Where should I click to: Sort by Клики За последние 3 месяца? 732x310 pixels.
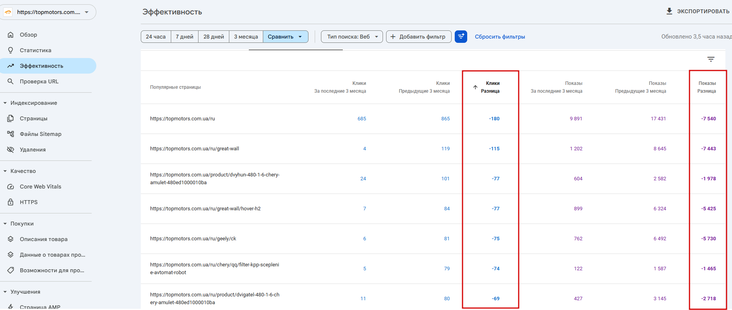click(x=340, y=87)
